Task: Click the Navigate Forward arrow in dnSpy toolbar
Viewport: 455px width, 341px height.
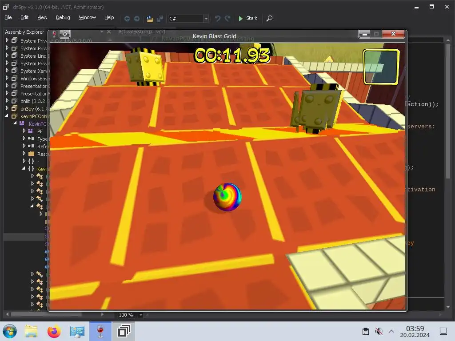Action: (x=137, y=19)
